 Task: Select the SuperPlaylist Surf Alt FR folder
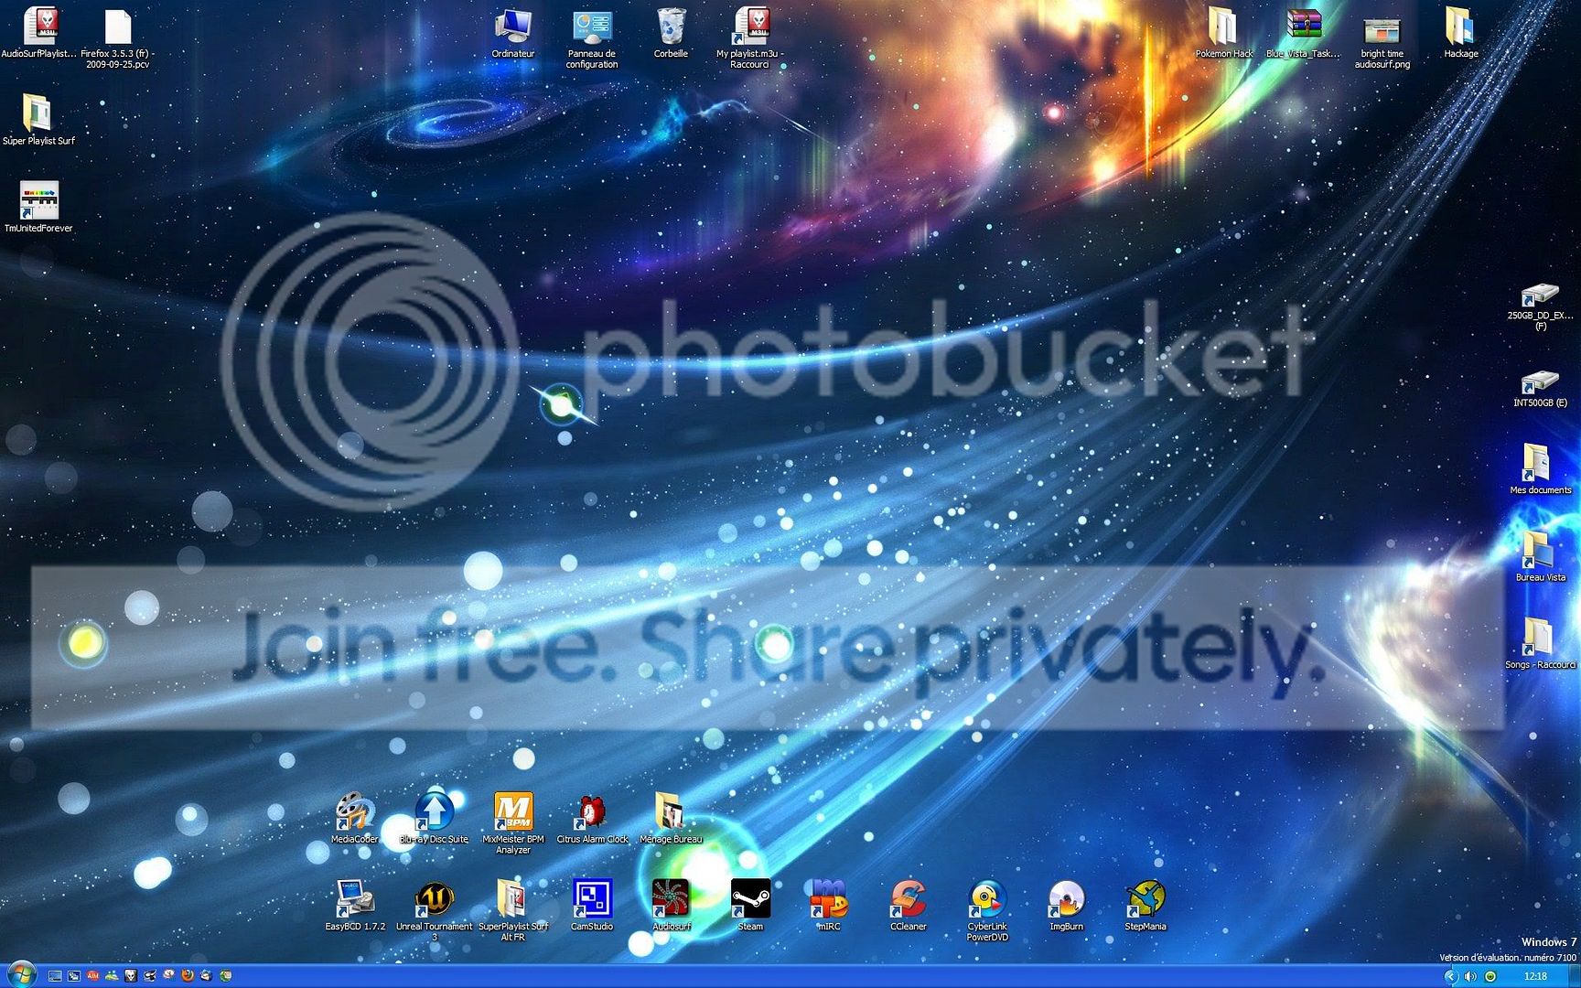(512, 911)
